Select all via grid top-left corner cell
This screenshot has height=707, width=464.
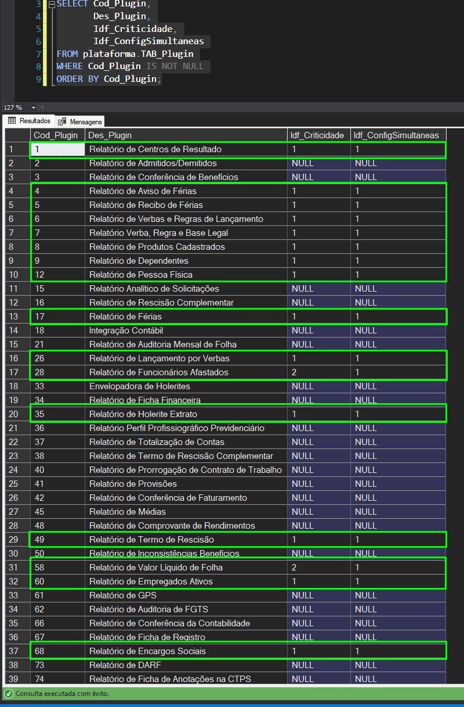coord(17,135)
